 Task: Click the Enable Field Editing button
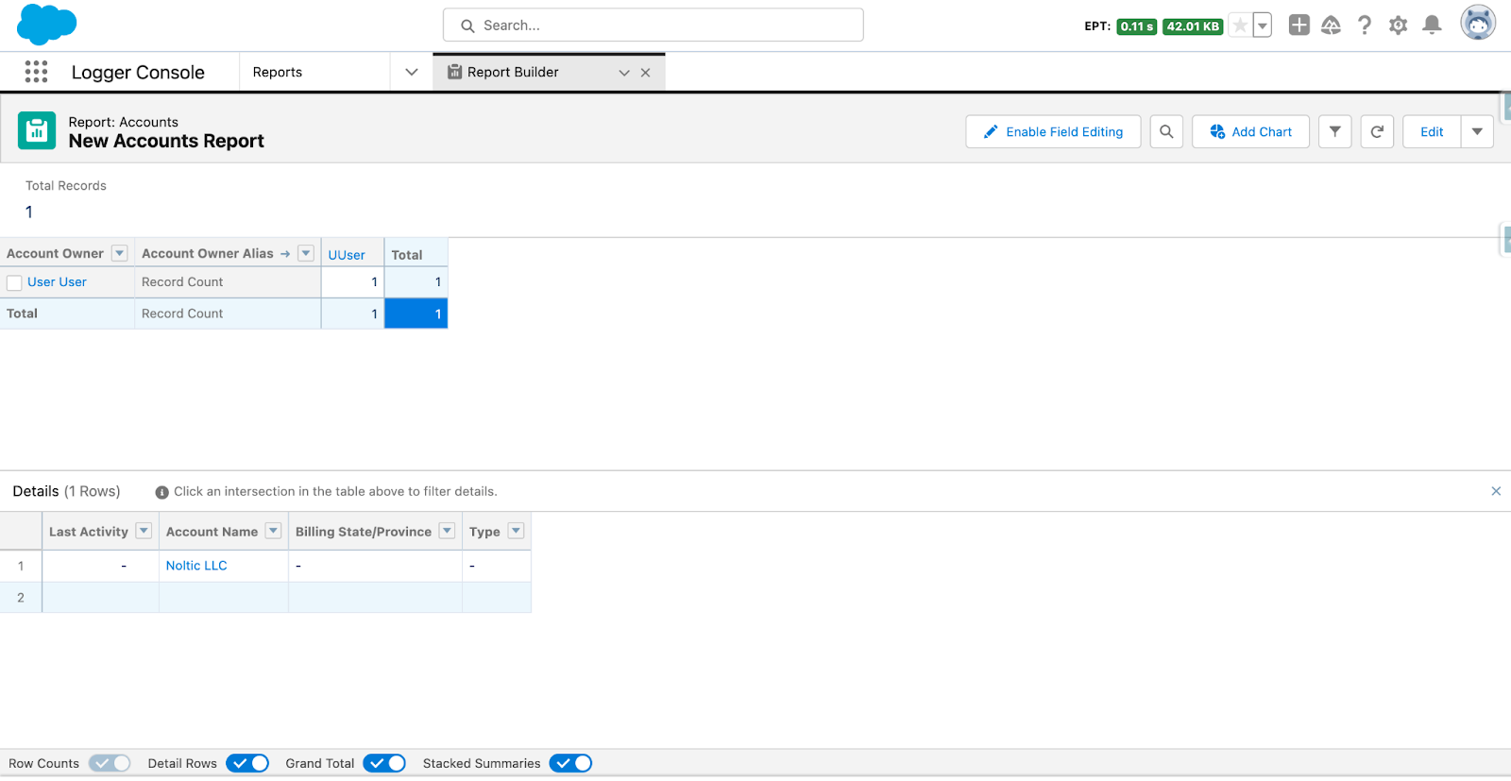click(1053, 132)
